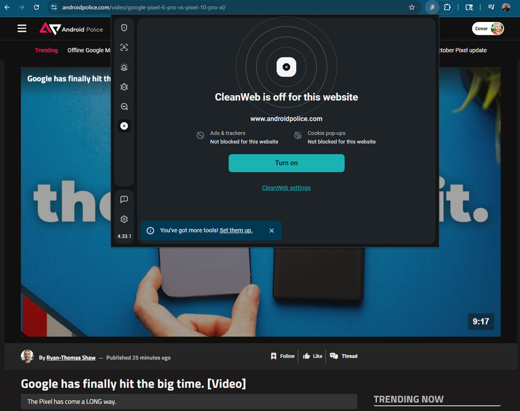Follow the author Ryan-Thomas Shaw
520x411 pixels.
pos(282,356)
